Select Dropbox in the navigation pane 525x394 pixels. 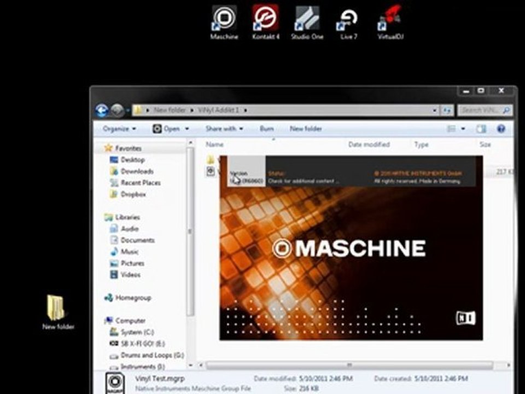(x=133, y=194)
